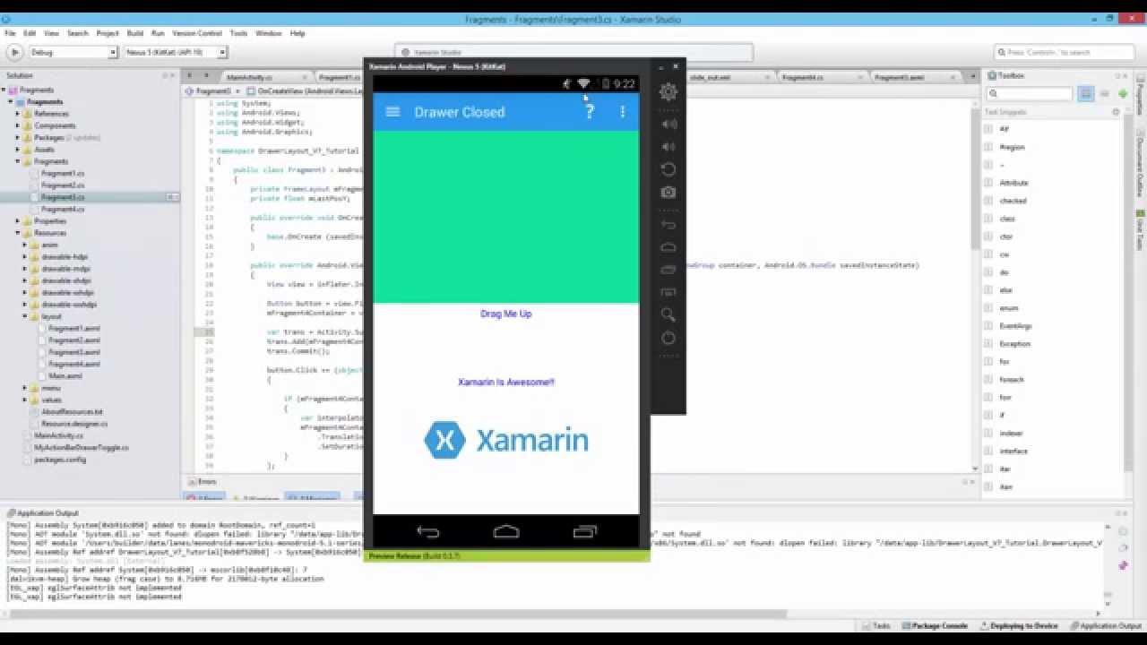Image resolution: width=1147 pixels, height=645 pixels.
Task: Open the Package Console from status bar
Action: point(935,626)
